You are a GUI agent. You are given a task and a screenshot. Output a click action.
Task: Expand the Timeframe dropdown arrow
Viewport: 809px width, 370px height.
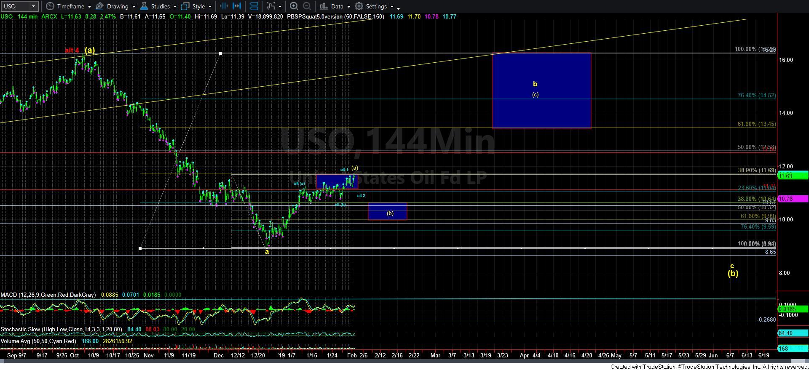coord(89,7)
